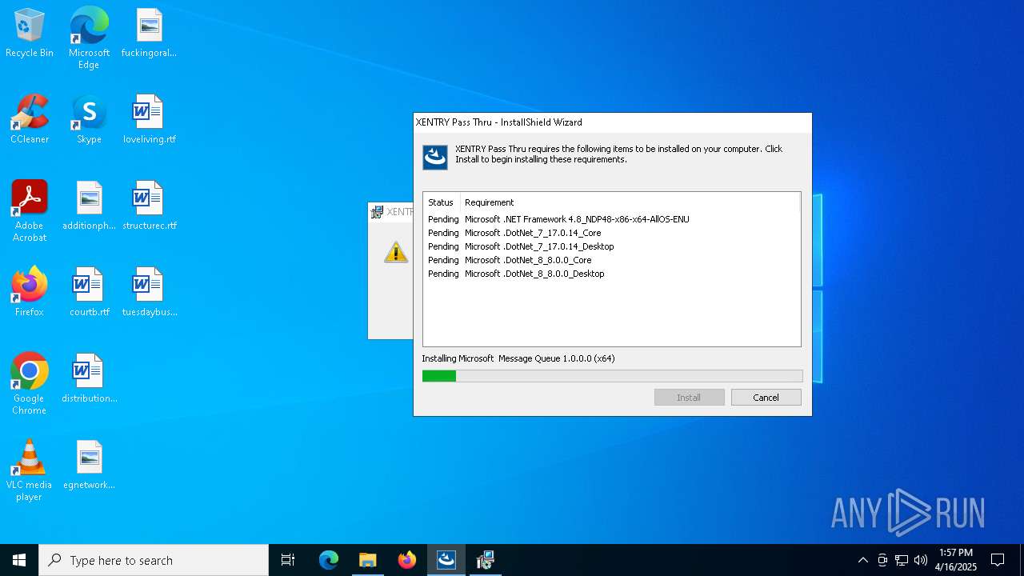The height and width of the screenshot is (576, 1024).
Task: Open Adobe Acrobat shortcut
Action: (30, 211)
